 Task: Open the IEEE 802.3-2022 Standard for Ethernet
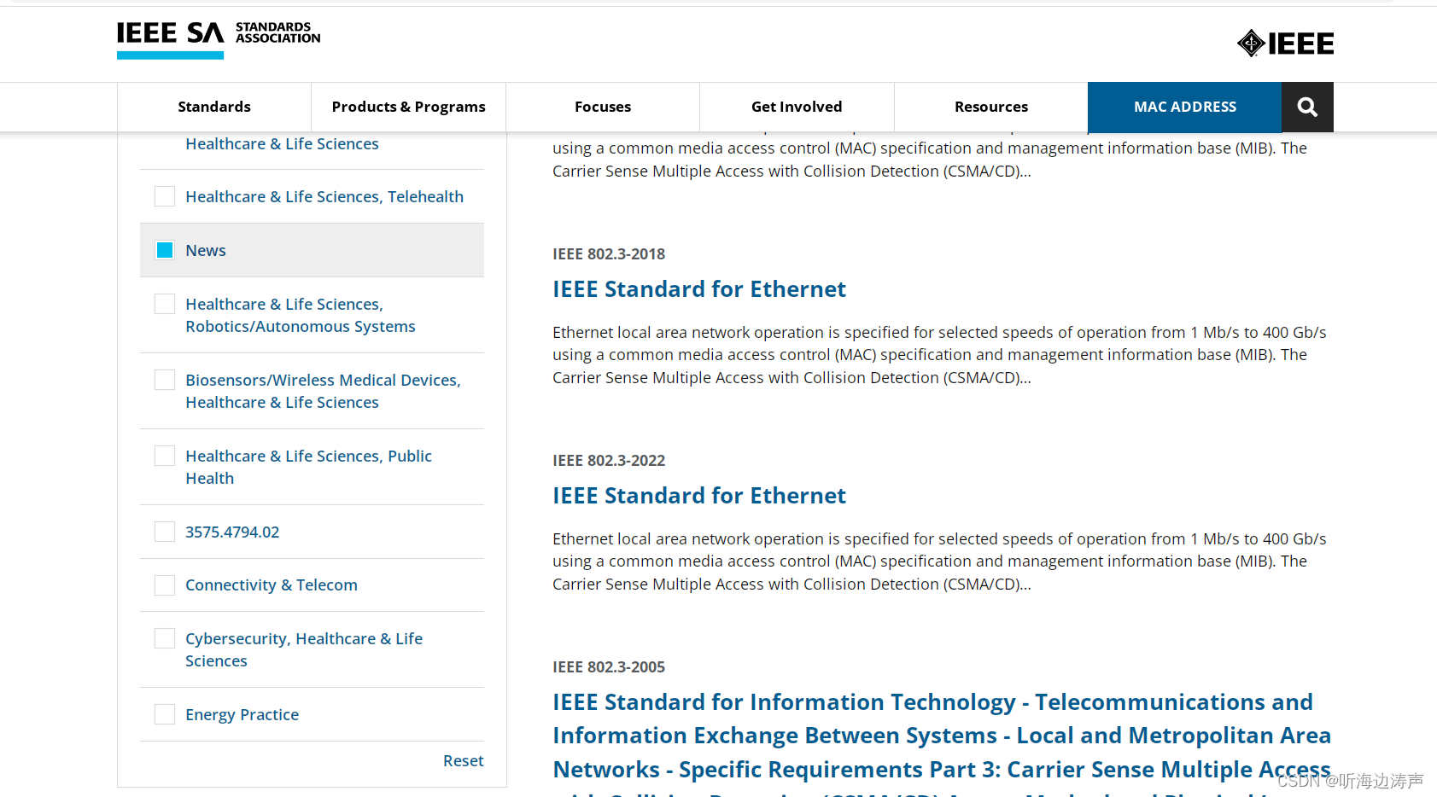[699, 495]
